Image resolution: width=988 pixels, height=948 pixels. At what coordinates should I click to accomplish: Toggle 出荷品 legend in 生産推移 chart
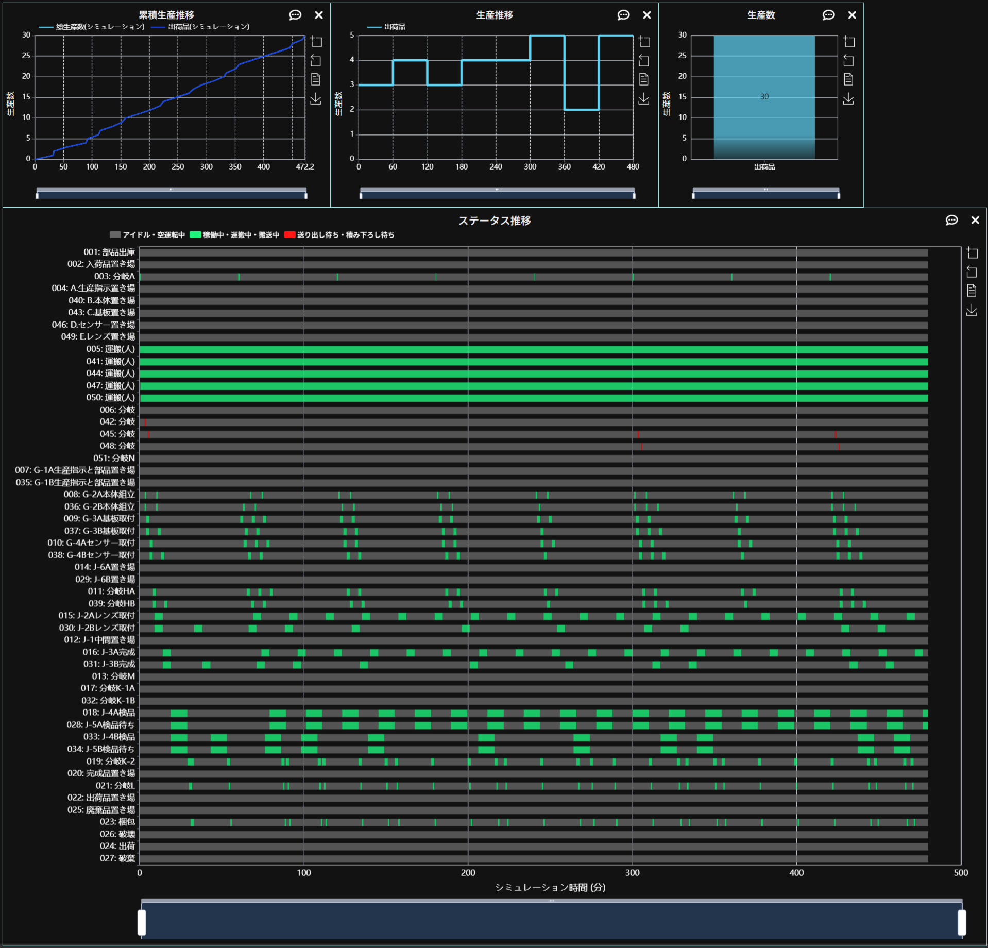click(x=387, y=27)
